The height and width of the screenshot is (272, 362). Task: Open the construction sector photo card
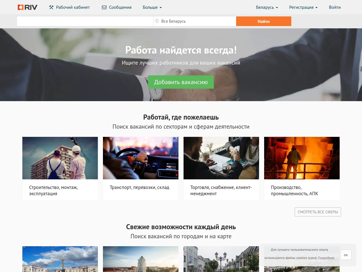[60, 158]
